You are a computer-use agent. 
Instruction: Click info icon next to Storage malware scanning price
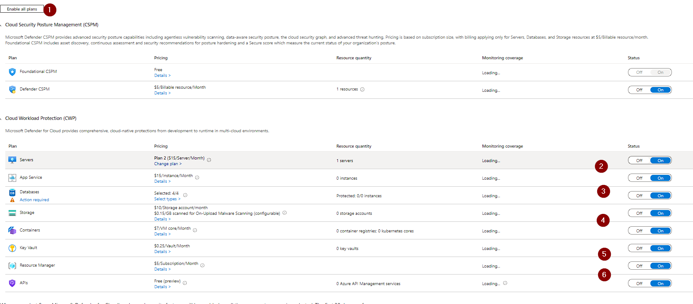point(285,213)
